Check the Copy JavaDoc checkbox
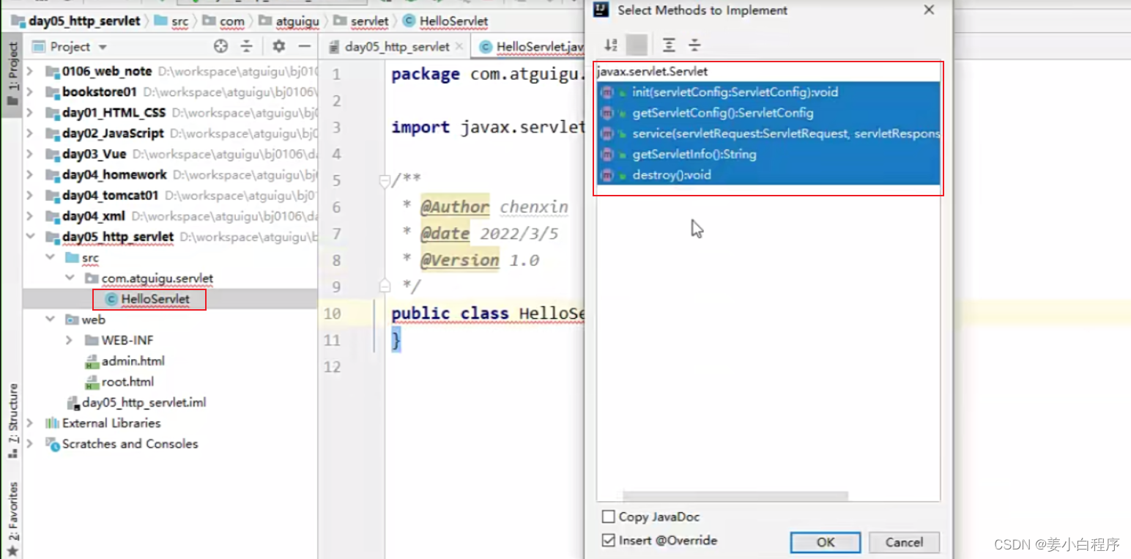Viewport: 1131px width, 559px height. 608,517
